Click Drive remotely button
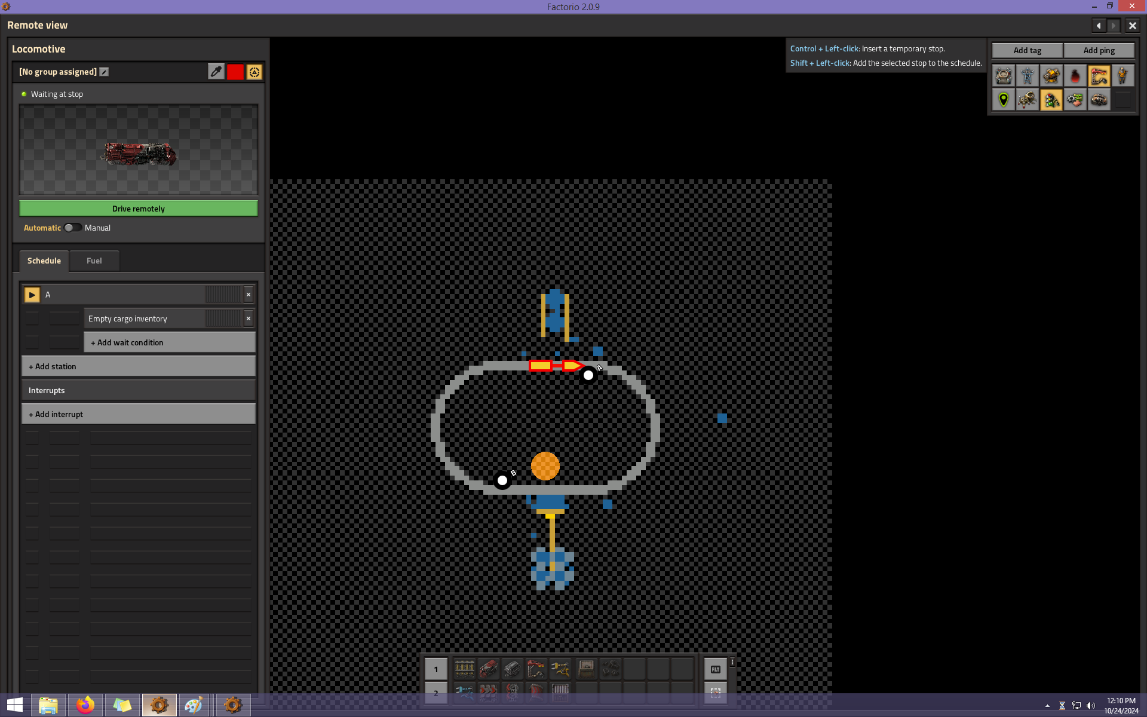1147x717 pixels. (139, 209)
